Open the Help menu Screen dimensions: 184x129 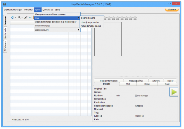click(x=58, y=10)
